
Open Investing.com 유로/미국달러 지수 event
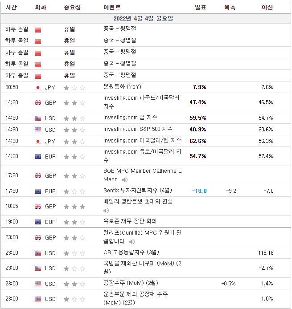point(142,156)
